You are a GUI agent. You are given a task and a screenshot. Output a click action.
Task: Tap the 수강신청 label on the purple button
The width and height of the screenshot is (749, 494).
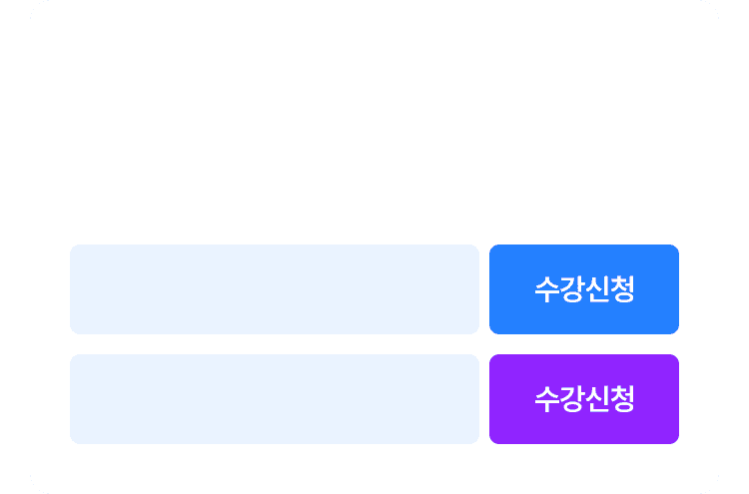(x=584, y=399)
